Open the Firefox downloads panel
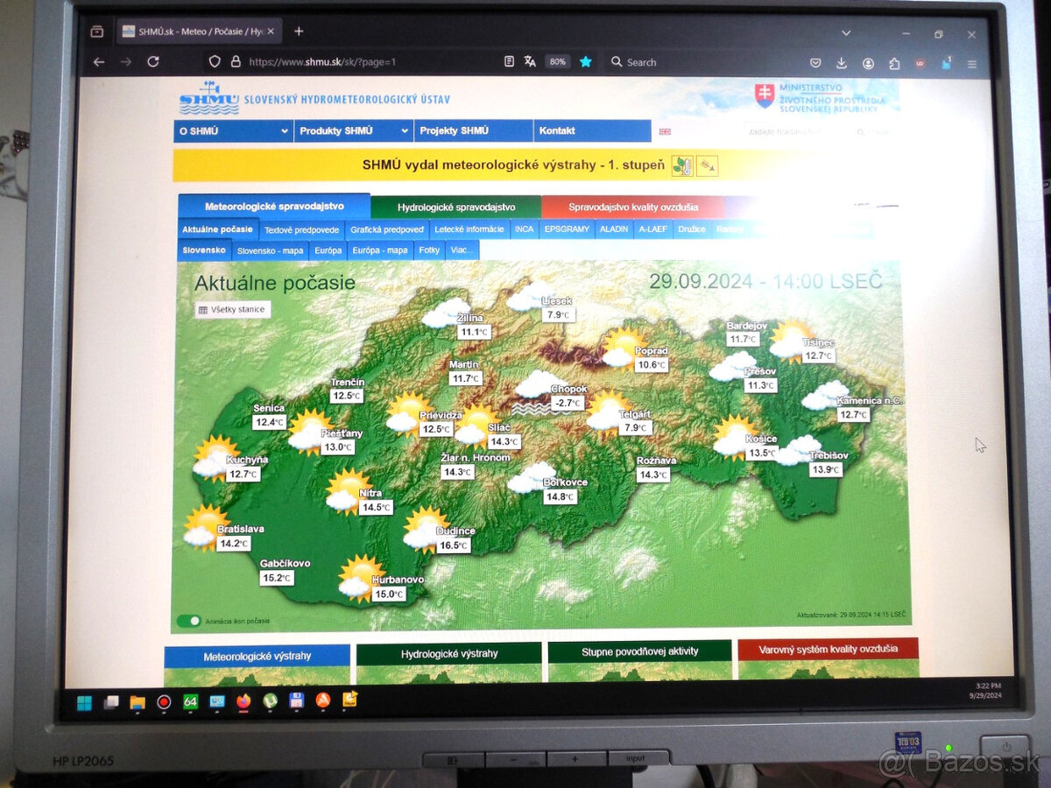Image resolution: width=1051 pixels, height=788 pixels. pyautogui.click(x=842, y=63)
